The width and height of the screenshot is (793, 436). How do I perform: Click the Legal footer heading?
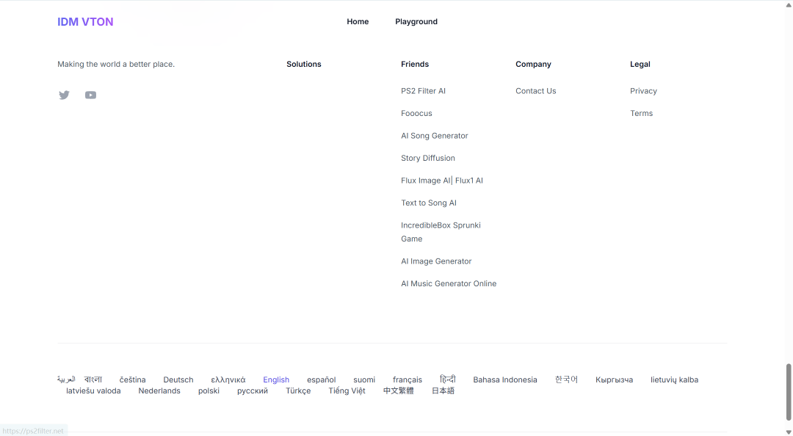click(640, 65)
